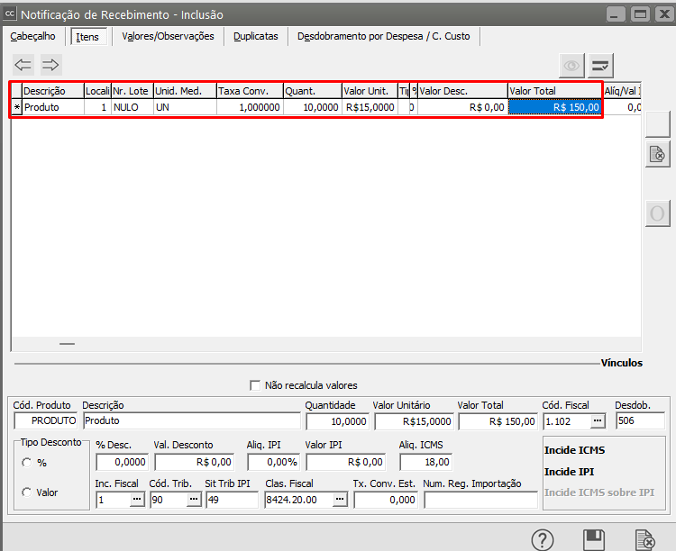The height and width of the screenshot is (551, 676).
Task: Open the Clas. Fiscal lookup button
Action: click(x=340, y=500)
